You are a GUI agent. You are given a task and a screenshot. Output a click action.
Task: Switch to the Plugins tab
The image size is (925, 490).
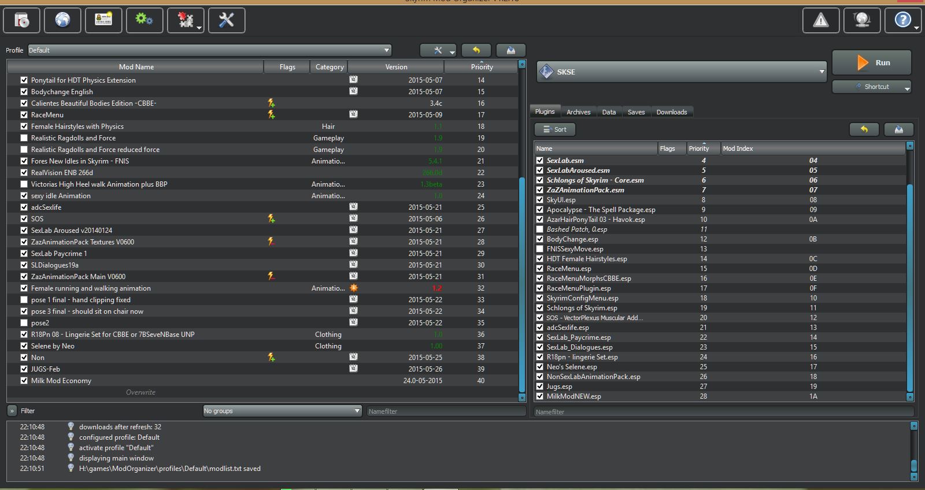point(545,112)
